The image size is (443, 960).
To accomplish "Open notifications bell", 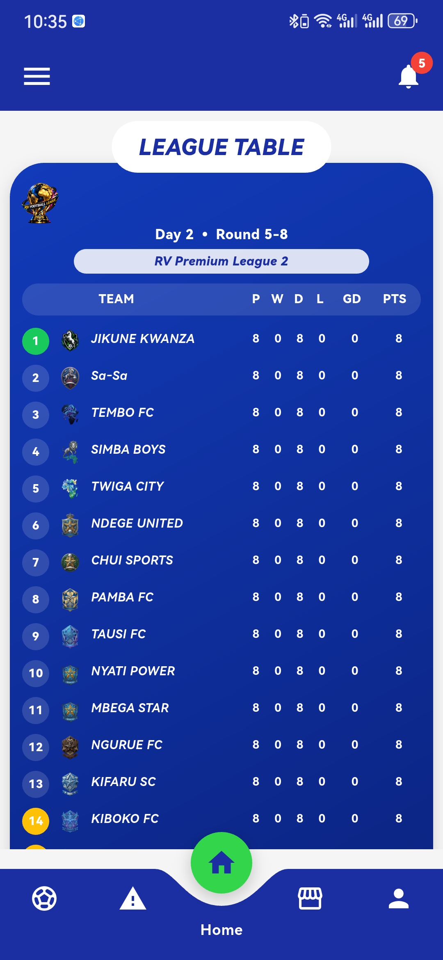I will point(409,76).
